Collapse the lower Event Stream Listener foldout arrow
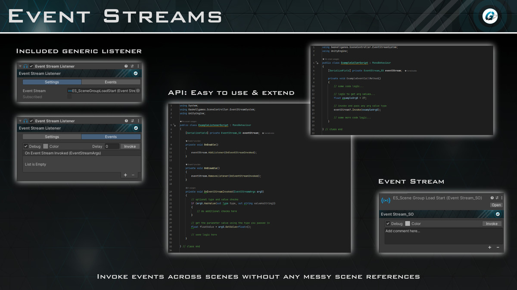This screenshot has width=517, height=290. (20, 121)
